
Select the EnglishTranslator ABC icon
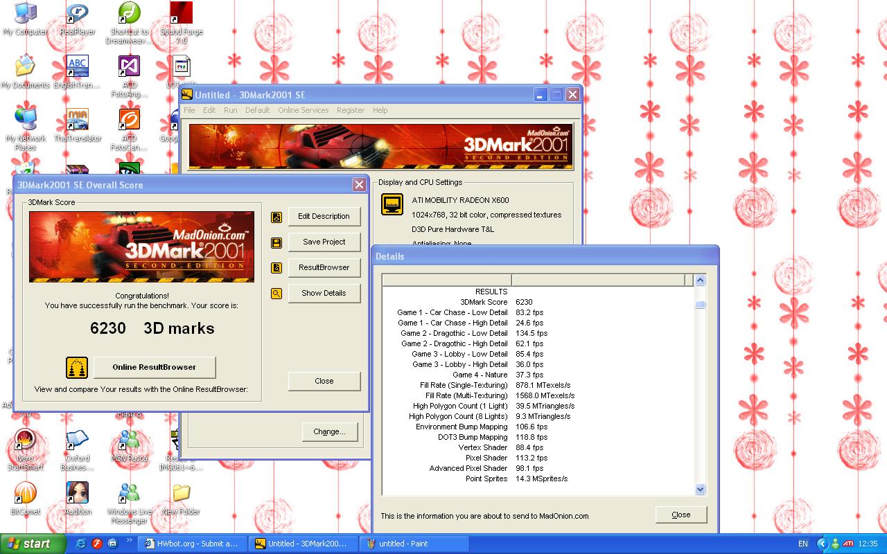click(77, 72)
